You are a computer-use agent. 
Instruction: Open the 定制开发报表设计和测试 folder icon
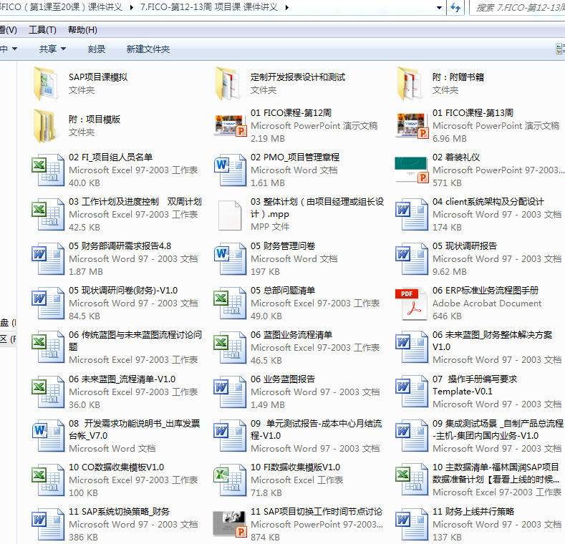[x=228, y=84]
